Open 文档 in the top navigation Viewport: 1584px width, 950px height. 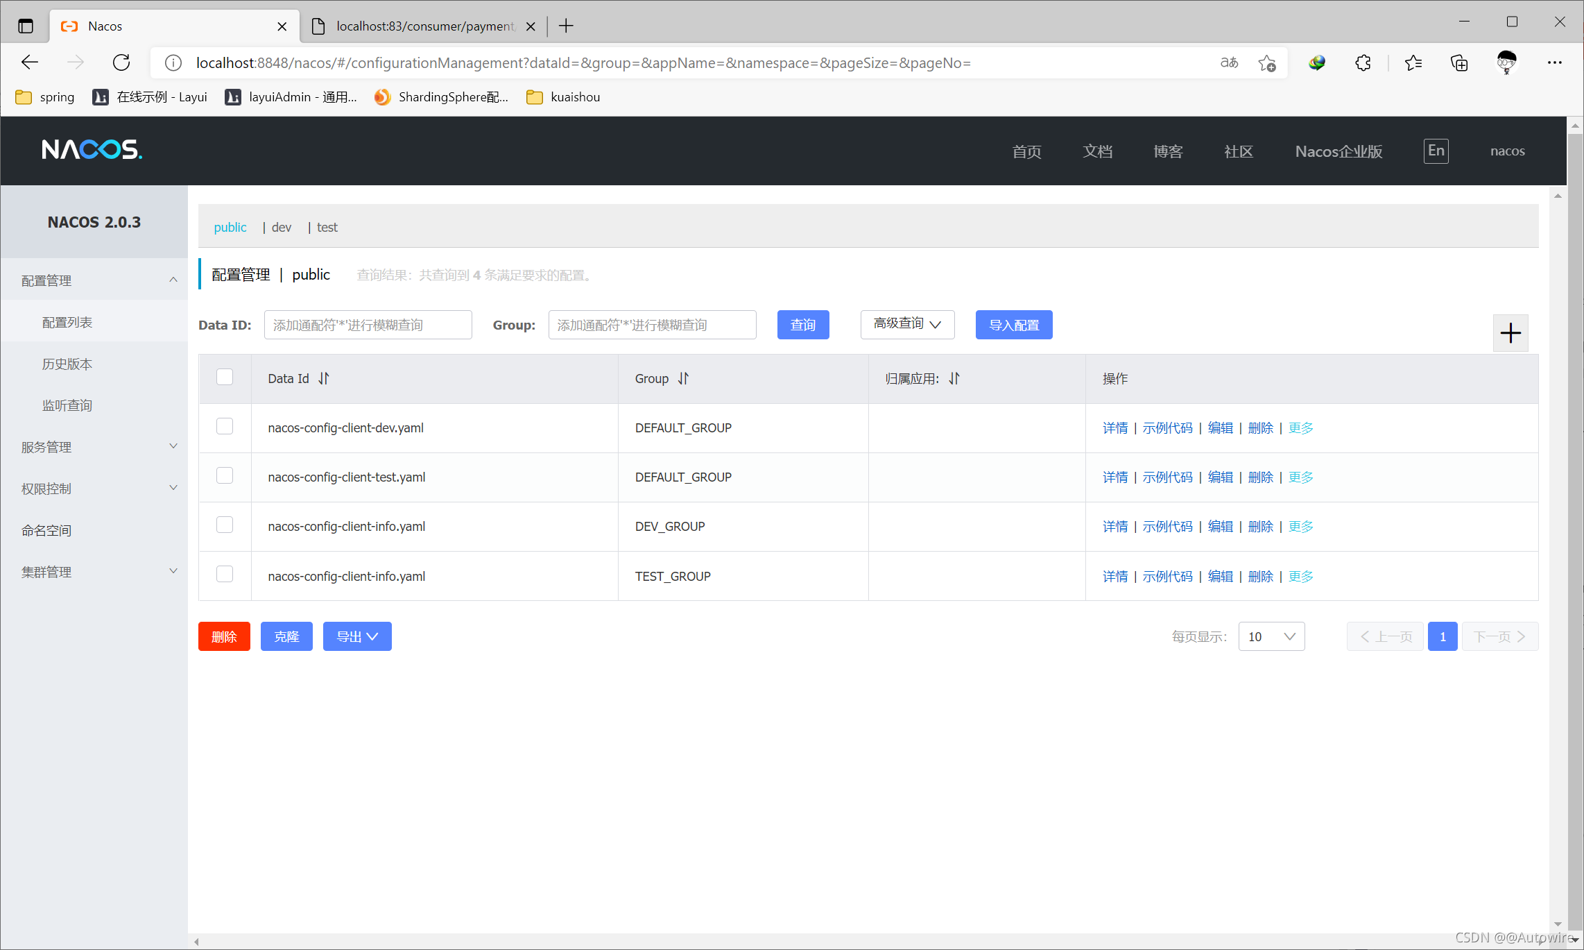(x=1098, y=151)
